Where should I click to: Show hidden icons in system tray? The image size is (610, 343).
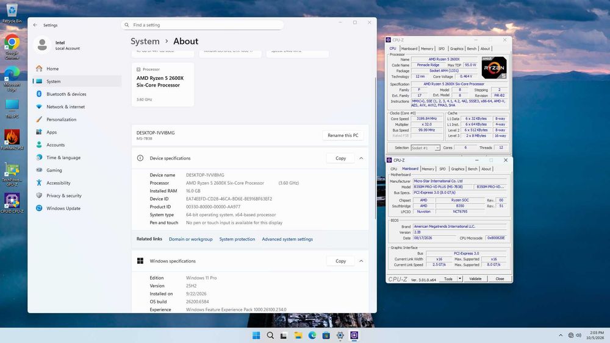point(561,335)
